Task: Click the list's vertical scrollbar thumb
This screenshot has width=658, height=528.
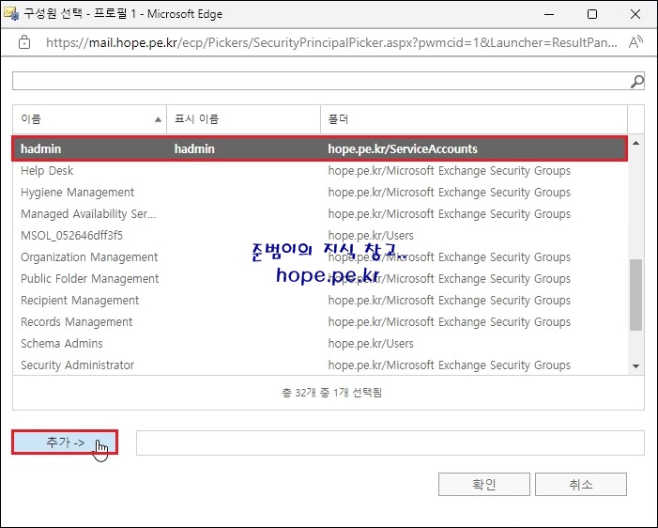Action: point(635,295)
